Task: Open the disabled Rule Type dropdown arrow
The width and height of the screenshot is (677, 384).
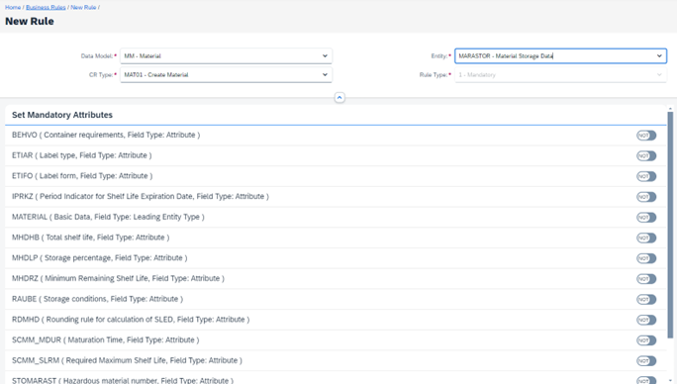Action: (x=659, y=75)
